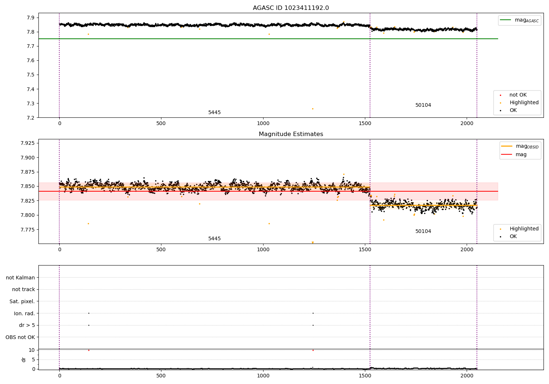Click the 'dr > 5' flag row label

(27, 325)
